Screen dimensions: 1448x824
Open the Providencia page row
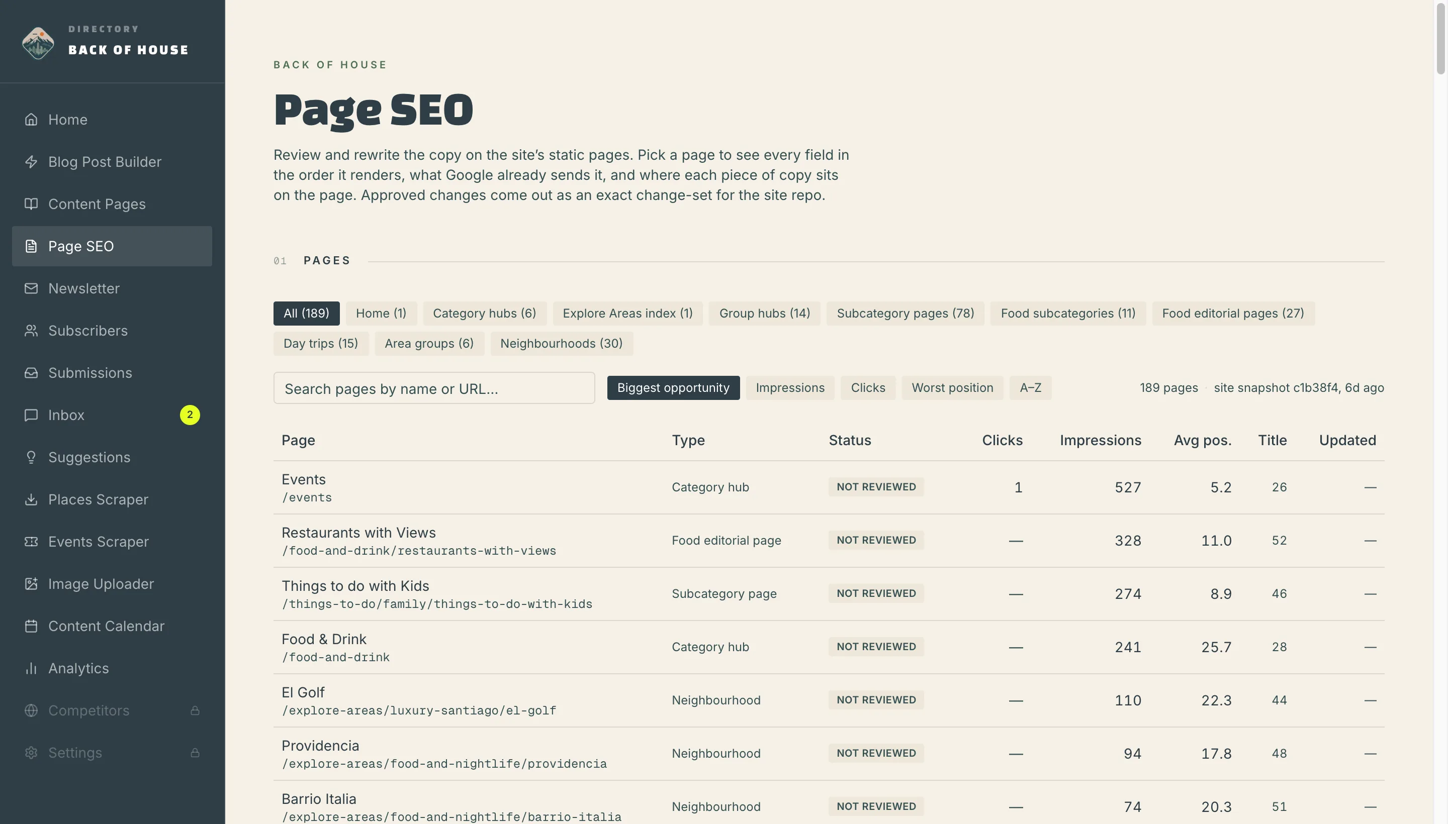click(x=829, y=754)
